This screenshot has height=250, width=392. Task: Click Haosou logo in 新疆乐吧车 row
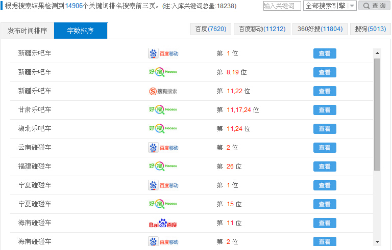pyautogui.click(x=163, y=72)
